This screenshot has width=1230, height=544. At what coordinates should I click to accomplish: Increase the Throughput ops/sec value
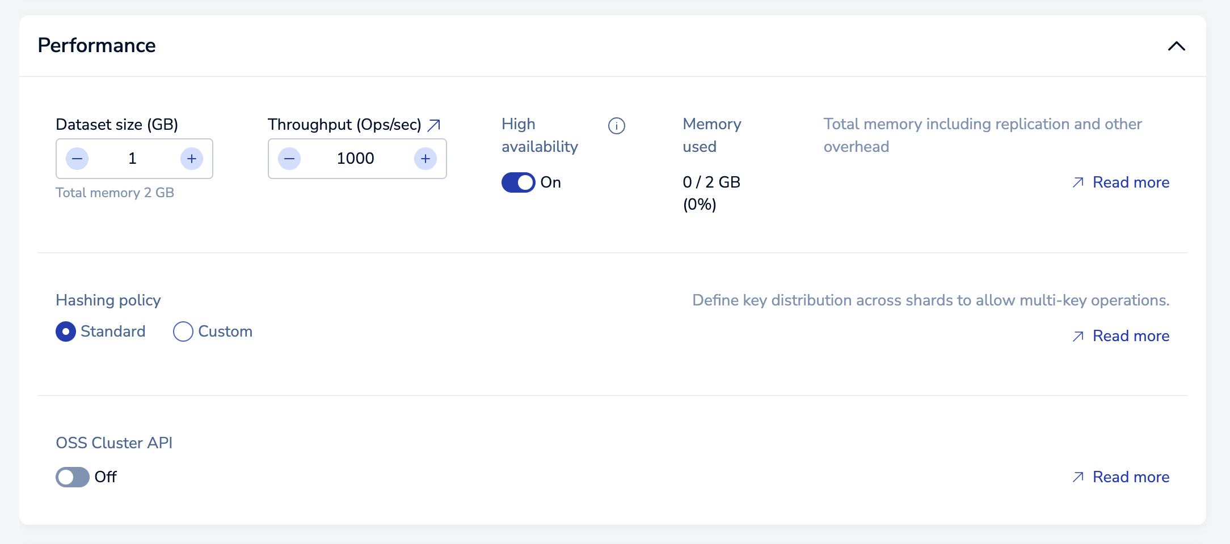[425, 159]
